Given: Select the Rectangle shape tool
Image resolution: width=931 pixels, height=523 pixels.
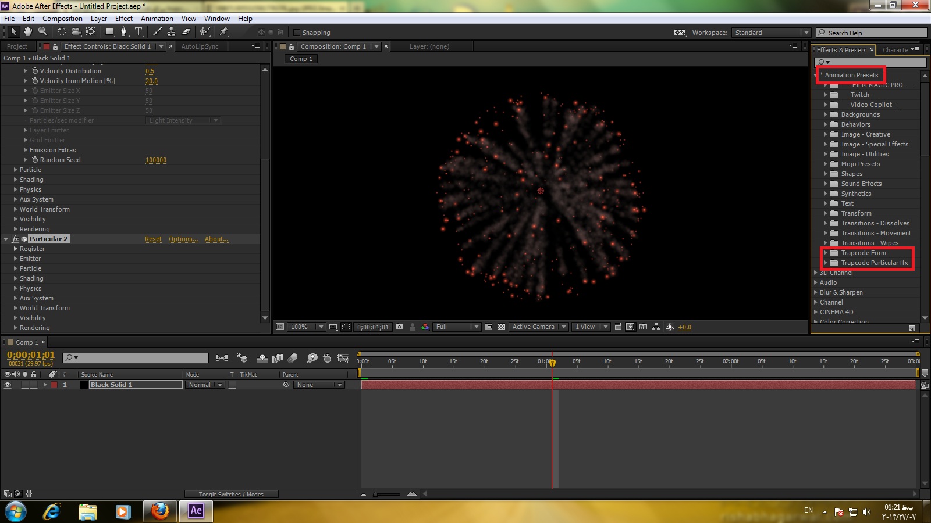Looking at the screenshot, I should click(109, 32).
